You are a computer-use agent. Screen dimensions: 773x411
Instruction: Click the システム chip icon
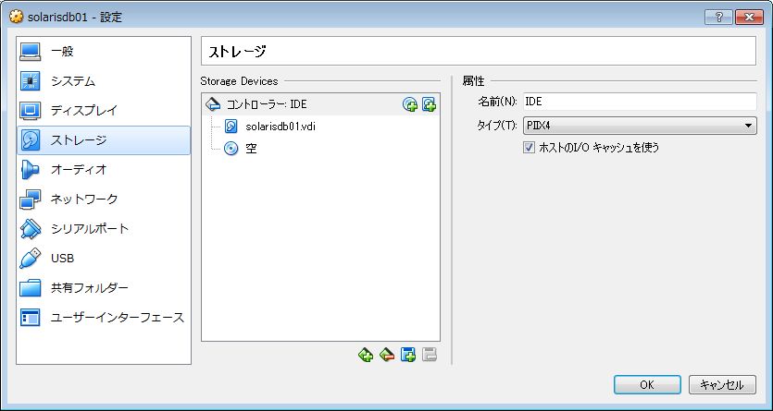pyautogui.click(x=30, y=81)
